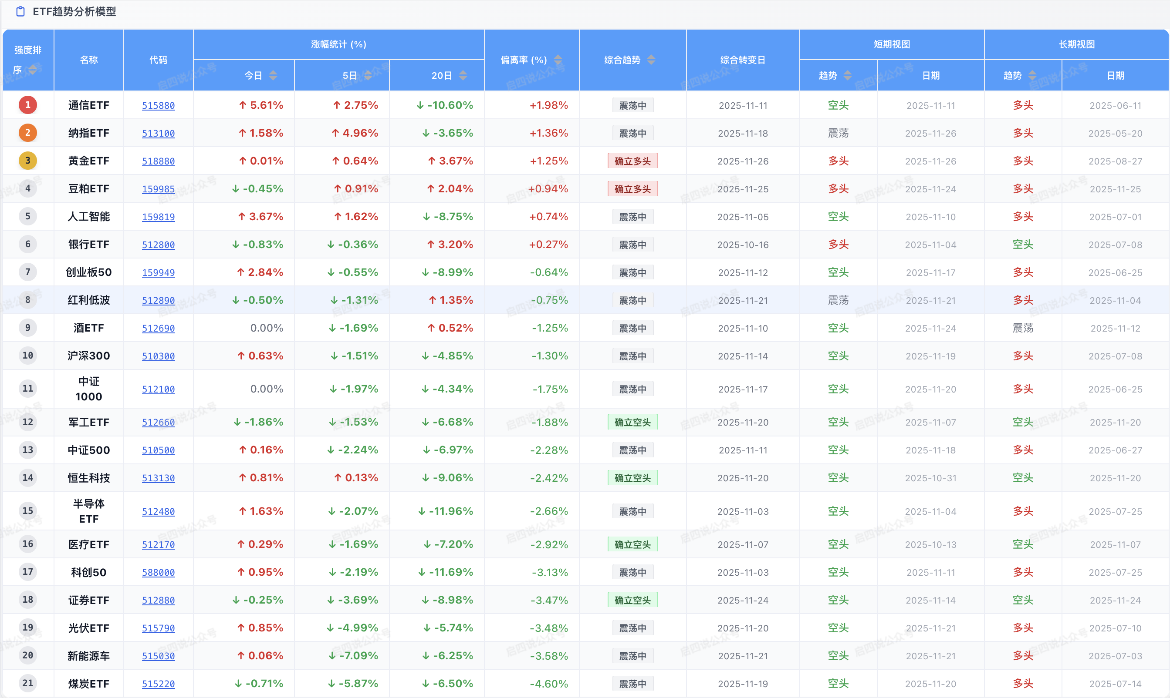Sort by 20日 change arrows
This screenshot has width=1170, height=698.
click(x=463, y=75)
